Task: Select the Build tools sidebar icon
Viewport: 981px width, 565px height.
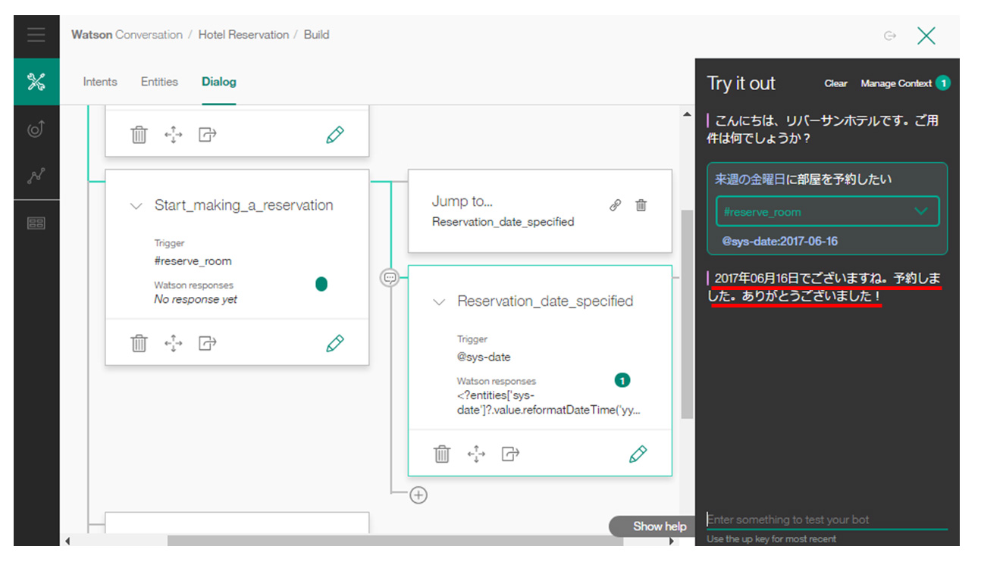Action: click(x=36, y=82)
